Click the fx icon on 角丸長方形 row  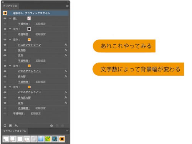[x=66, y=98]
